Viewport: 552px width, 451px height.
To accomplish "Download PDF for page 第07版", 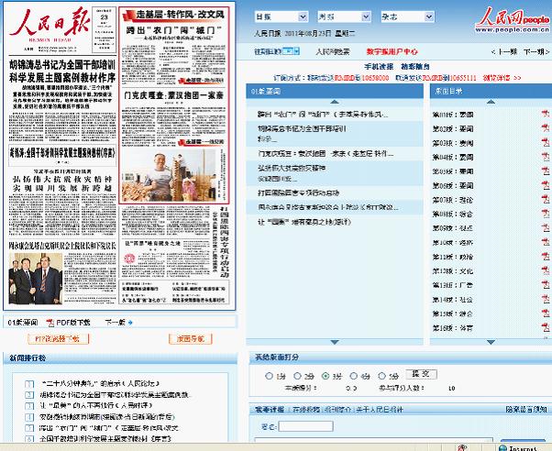I will 546,199.
